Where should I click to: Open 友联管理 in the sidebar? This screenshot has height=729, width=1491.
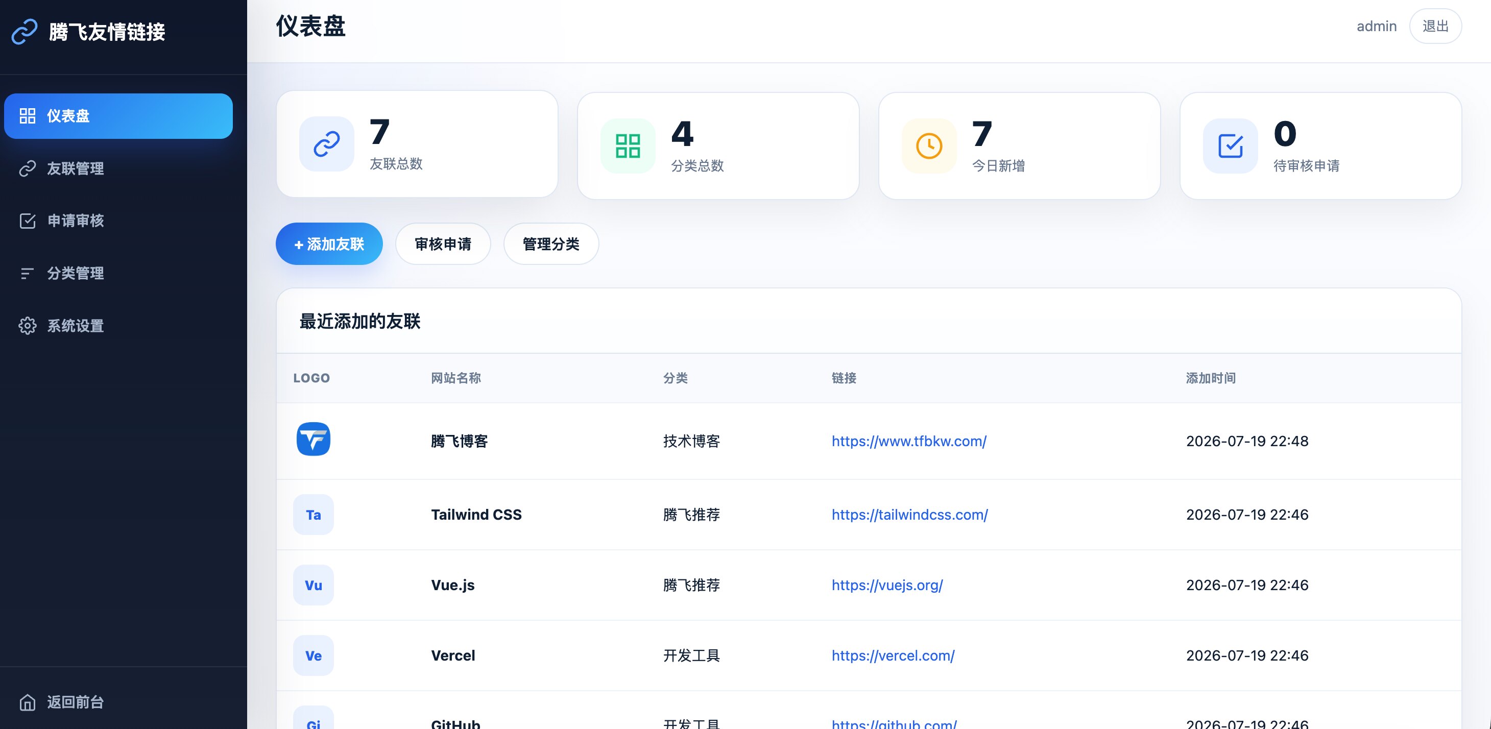118,168
